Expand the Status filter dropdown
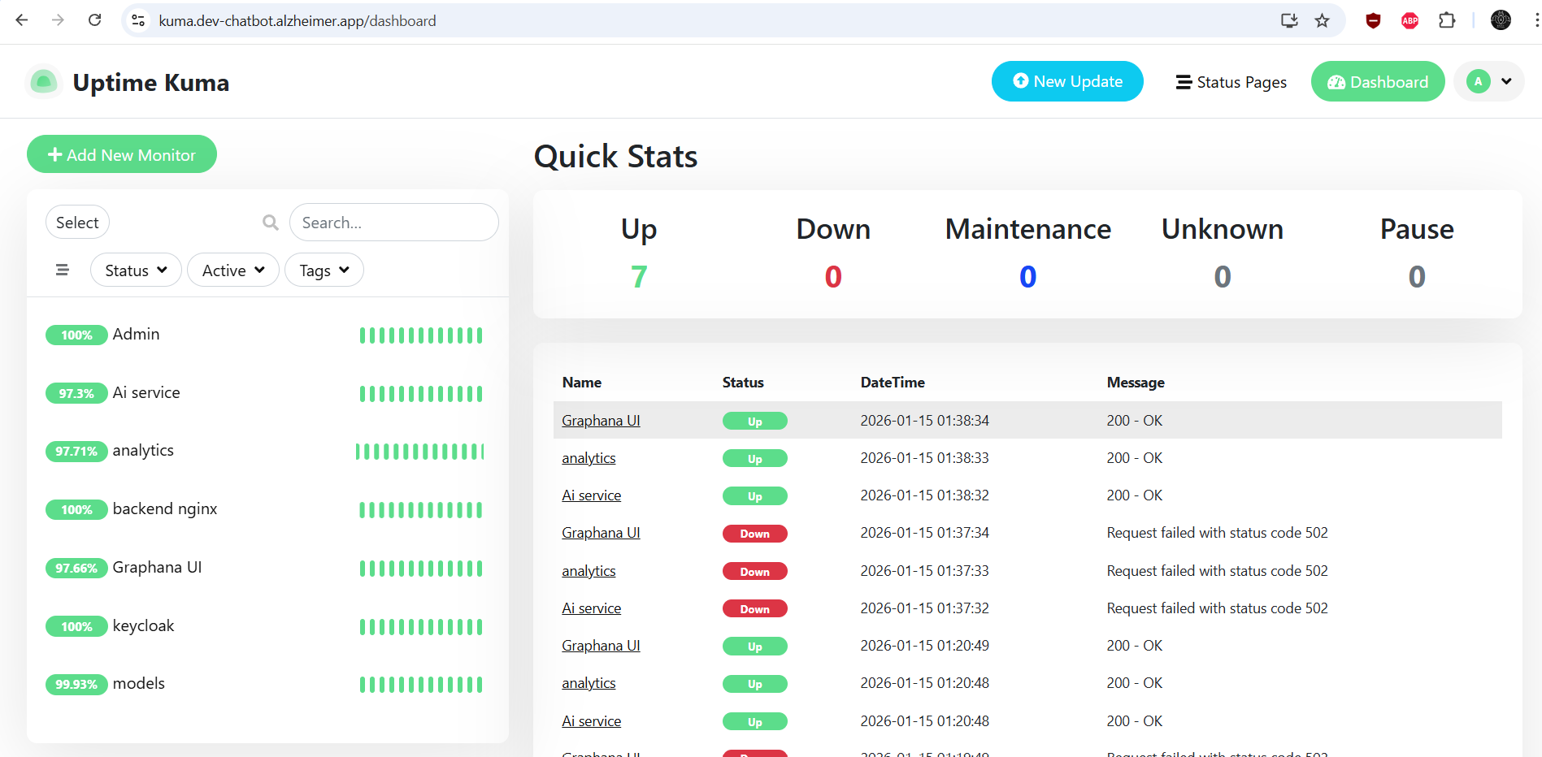 [x=136, y=270]
